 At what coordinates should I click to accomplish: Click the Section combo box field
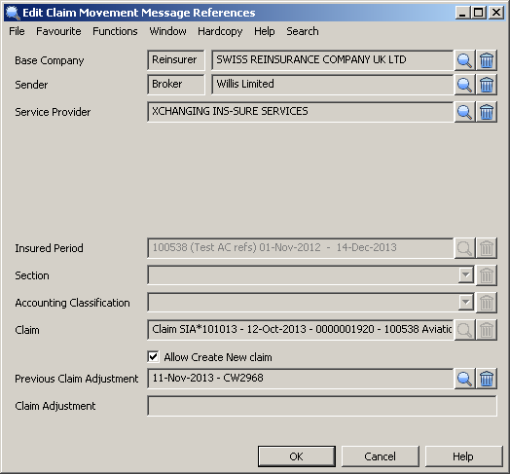pyautogui.click(x=310, y=275)
